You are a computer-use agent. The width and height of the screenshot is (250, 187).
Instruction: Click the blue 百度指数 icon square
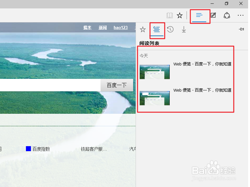pos(28,149)
